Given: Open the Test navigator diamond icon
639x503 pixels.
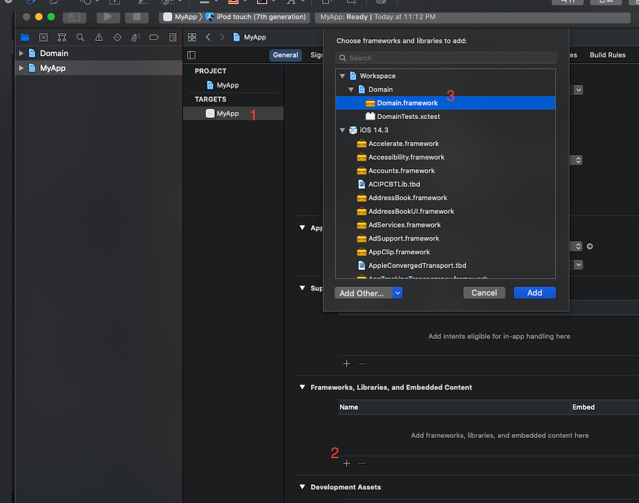Looking at the screenshot, I should (117, 38).
